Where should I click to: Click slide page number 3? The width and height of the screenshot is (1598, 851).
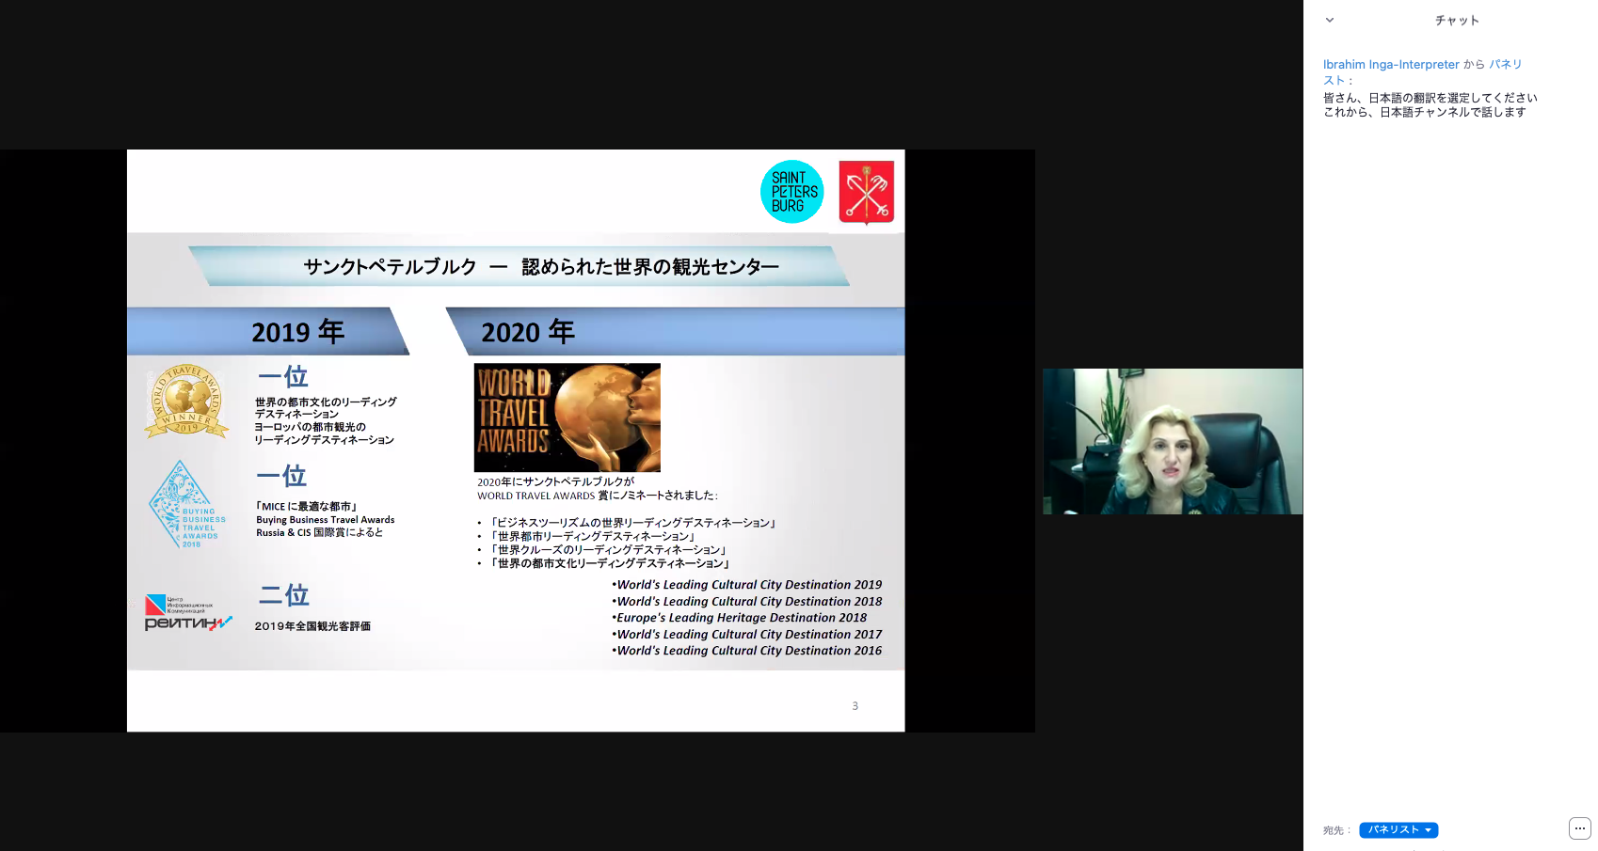pyautogui.click(x=855, y=706)
